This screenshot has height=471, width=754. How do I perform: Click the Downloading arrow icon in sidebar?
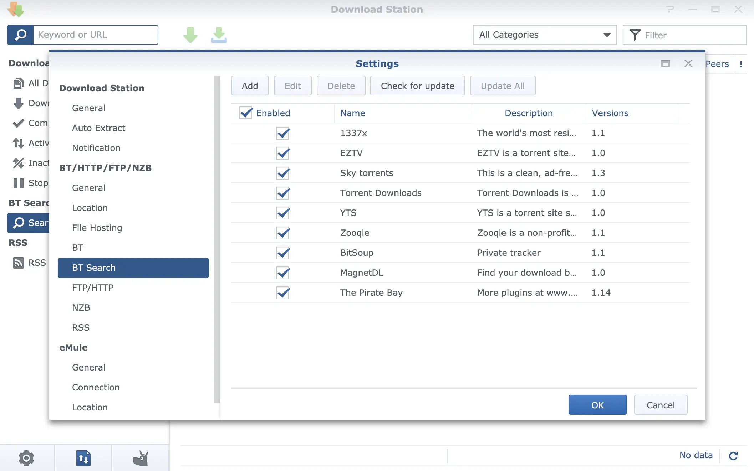(19, 103)
